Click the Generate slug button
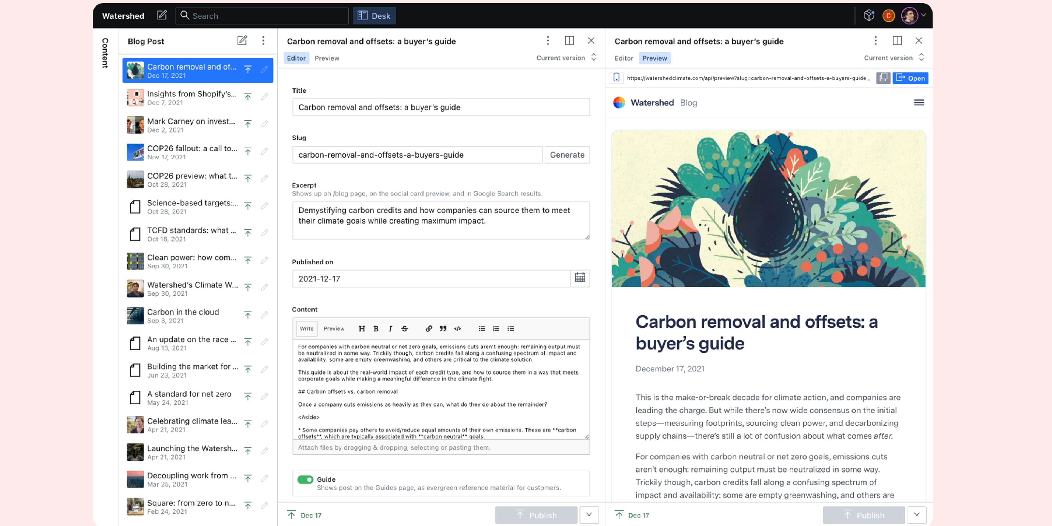1052x526 pixels. 567,155
